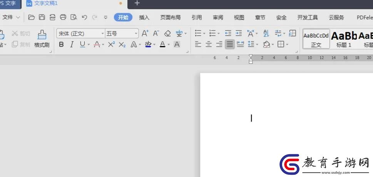The image size is (373, 177).
Task: Toggle bold formatting
Action: [61, 44]
